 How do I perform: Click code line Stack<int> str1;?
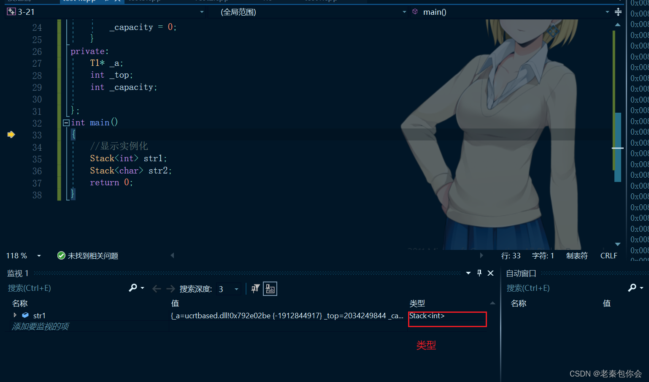[x=128, y=159]
